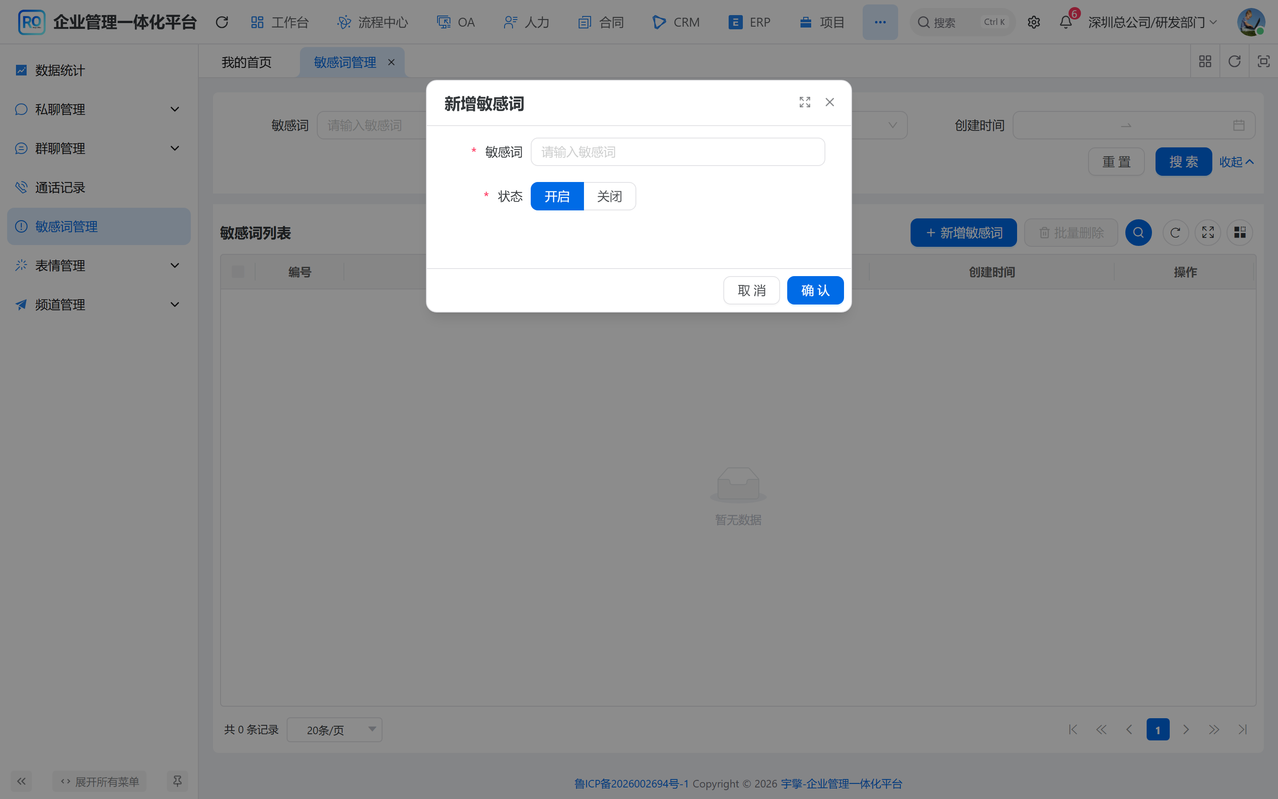Collapse the sidebar with double-chevron icon
Screen dimensions: 1278x799
click(x=21, y=781)
